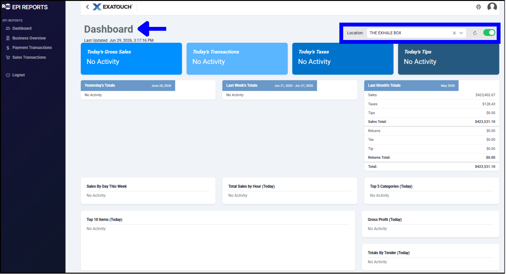The image size is (506, 274).
Task: Click the EPI REPORTS section label in sidebar
Action: [x=12, y=20]
